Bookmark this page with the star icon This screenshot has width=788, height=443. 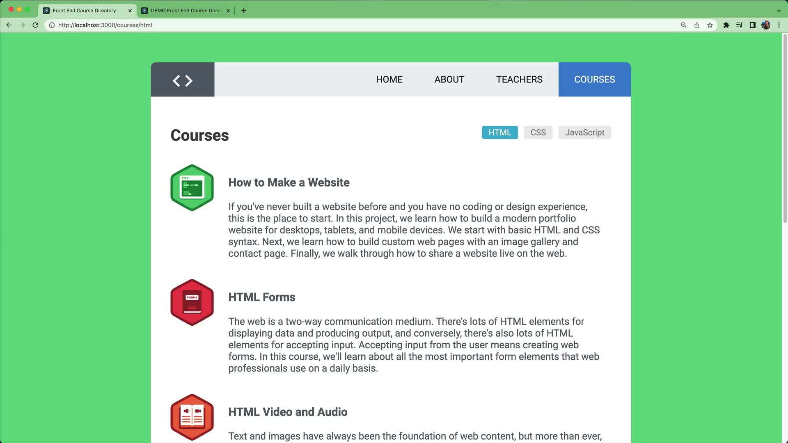click(x=710, y=25)
